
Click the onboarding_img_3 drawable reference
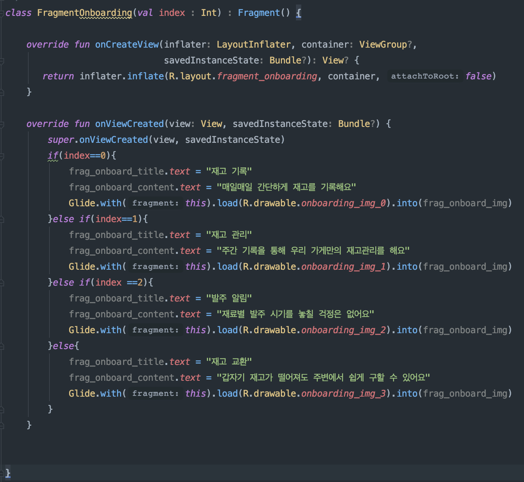click(x=343, y=394)
